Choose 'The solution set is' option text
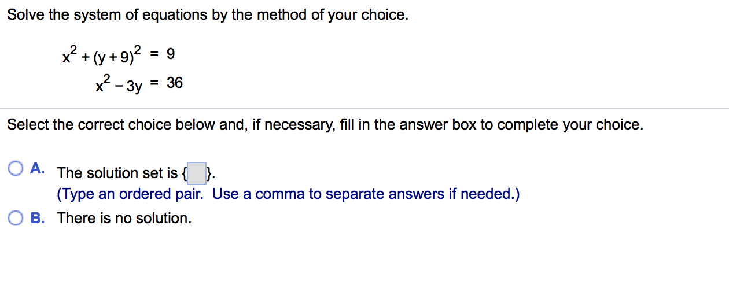 117,173
